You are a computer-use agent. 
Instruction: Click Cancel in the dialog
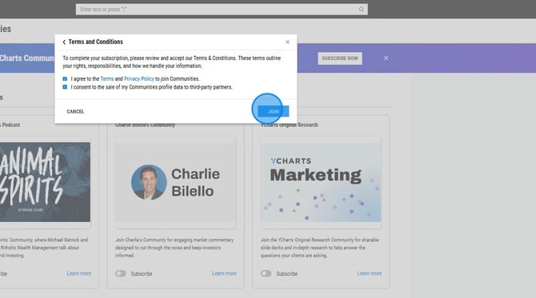coord(75,112)
